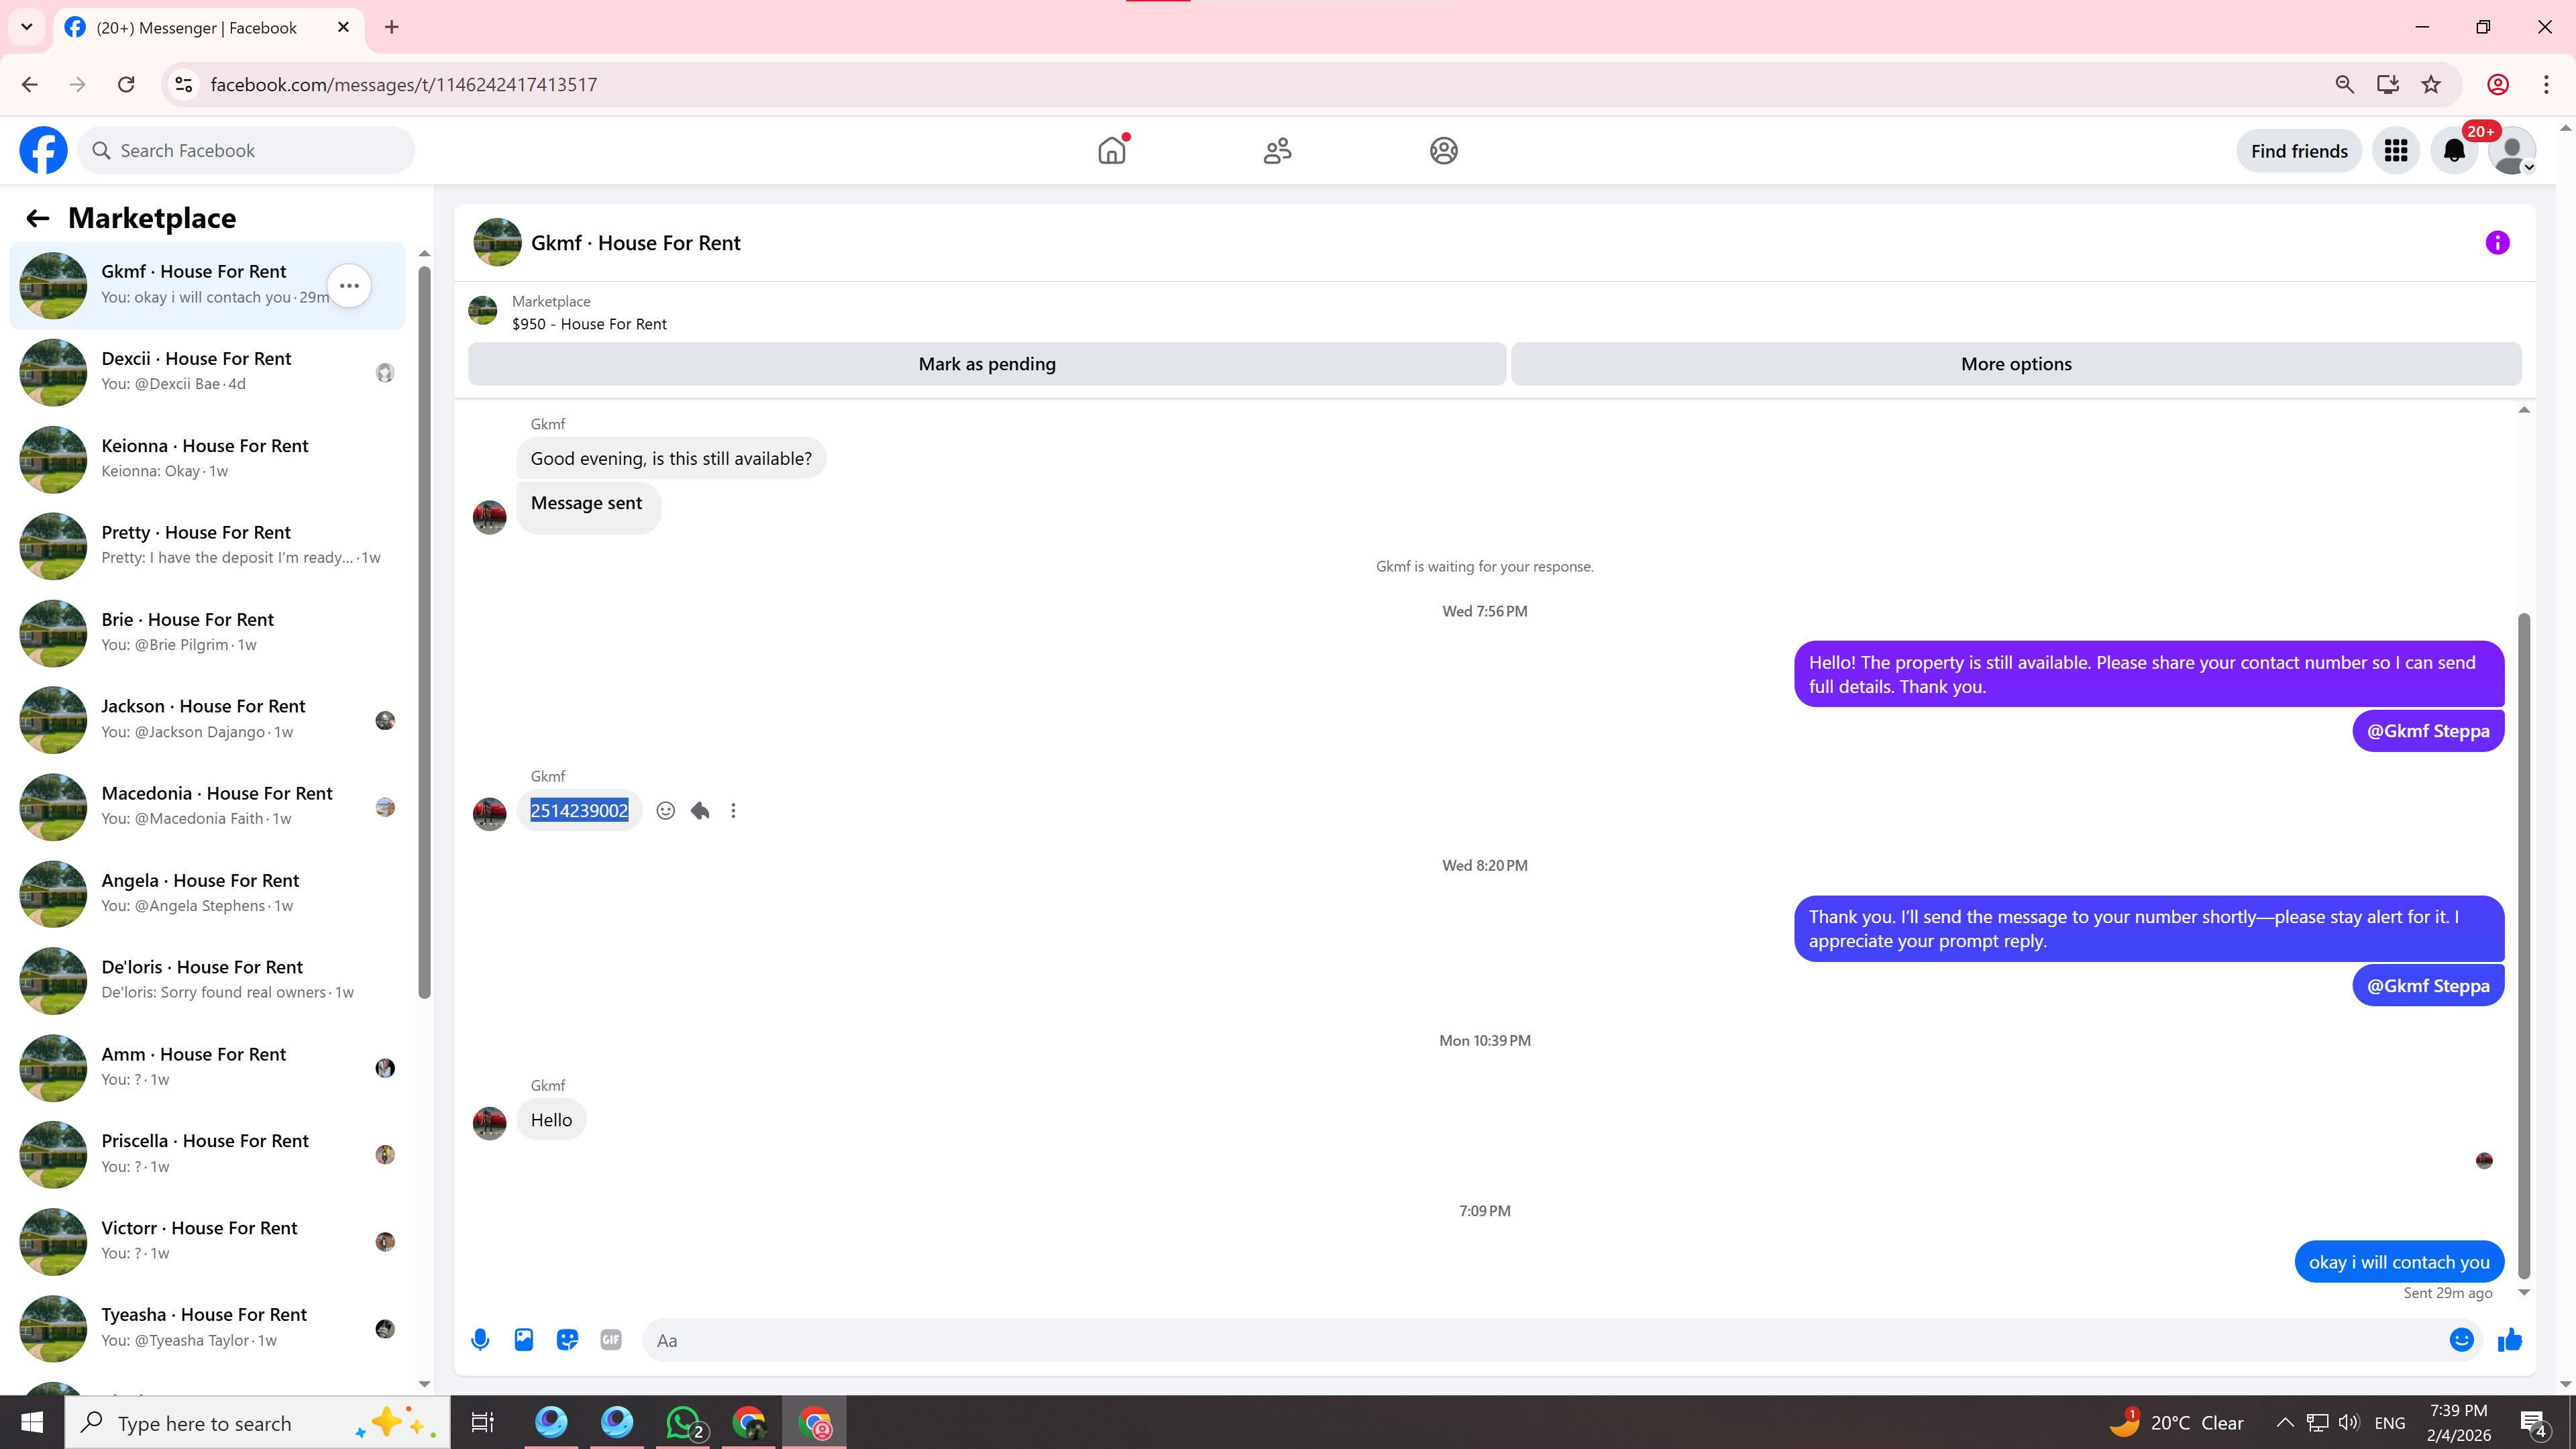Open more actions for phone number message
This screenshot has height=1449, width=2576.
click(x=733, y=811)
